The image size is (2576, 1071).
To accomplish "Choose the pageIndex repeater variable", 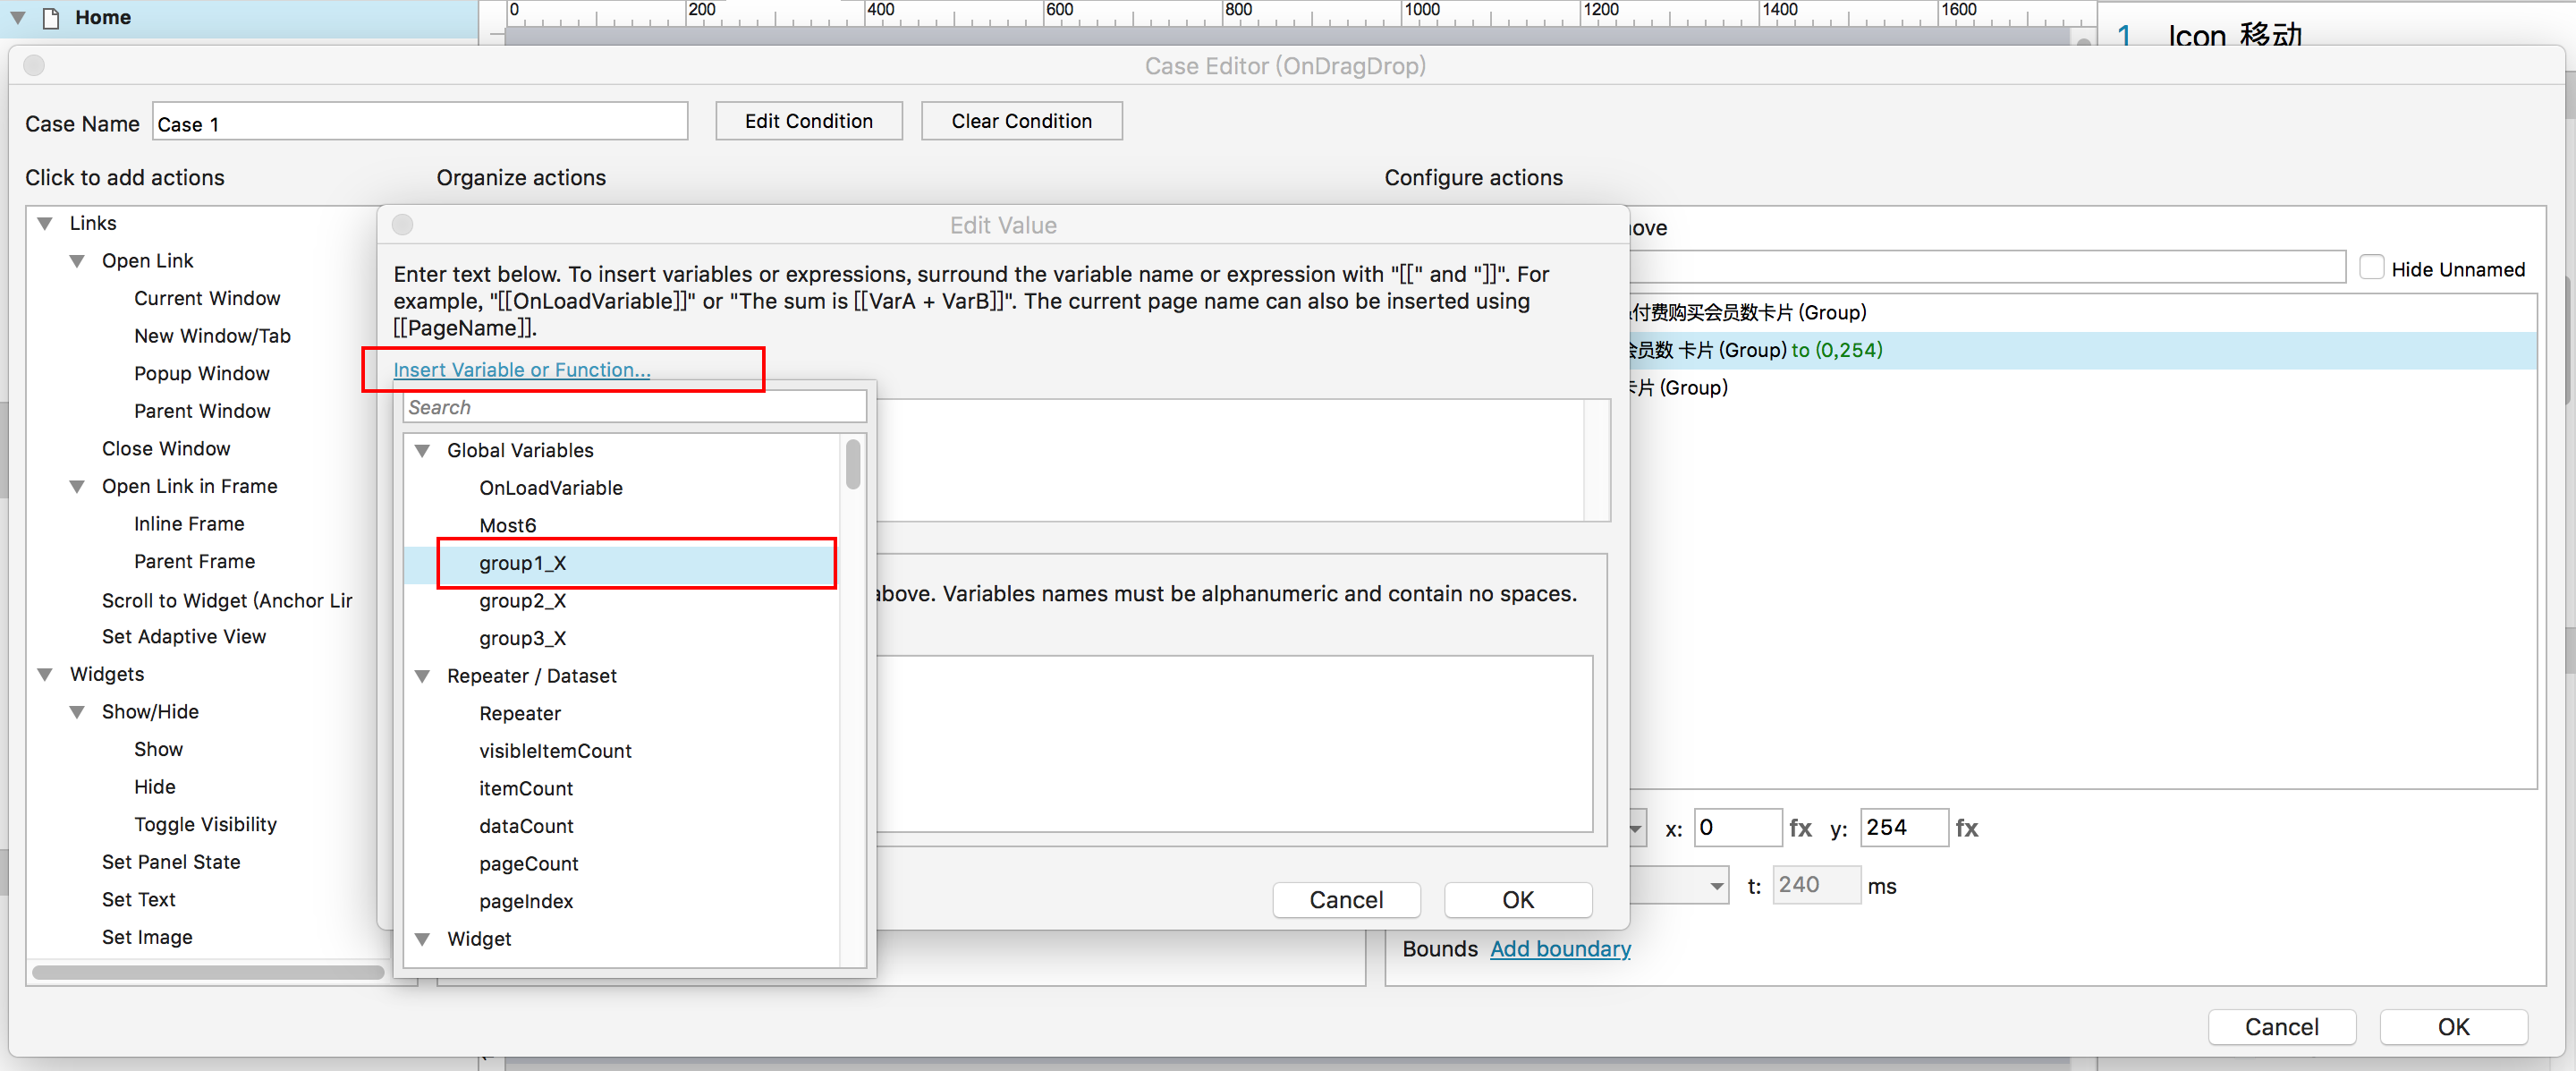I will click(x=526, y=901).
